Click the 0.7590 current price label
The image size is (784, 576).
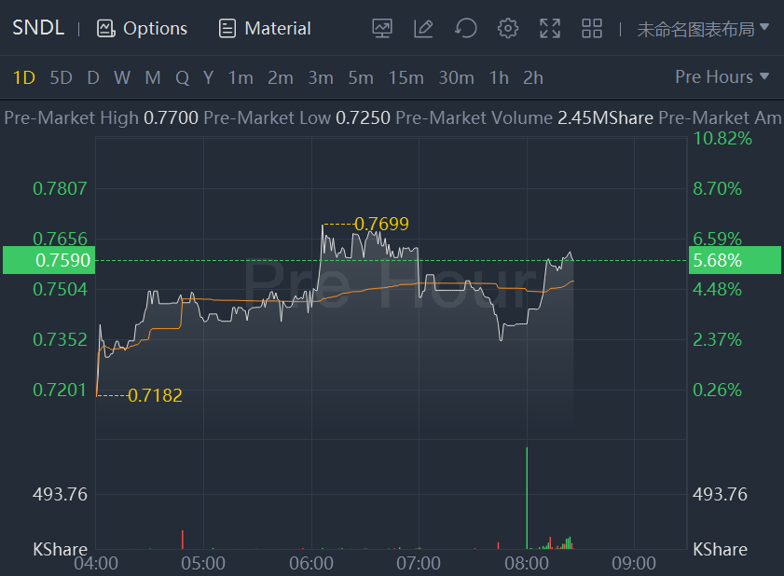(48, 260)
